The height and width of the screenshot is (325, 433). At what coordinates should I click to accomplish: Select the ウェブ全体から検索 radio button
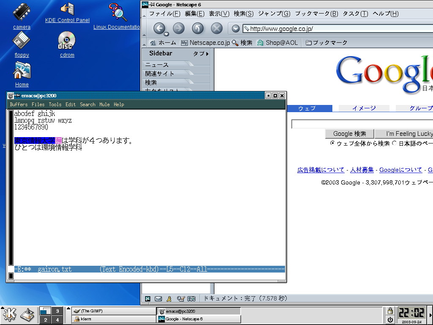(x=332, y=143)
